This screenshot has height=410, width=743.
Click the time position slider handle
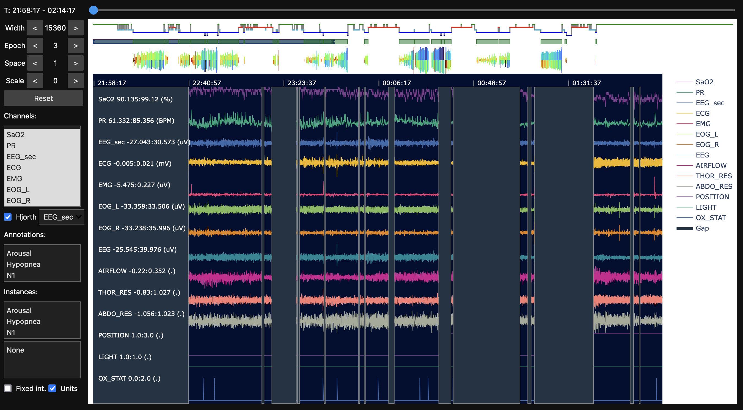tap(93, 10)
